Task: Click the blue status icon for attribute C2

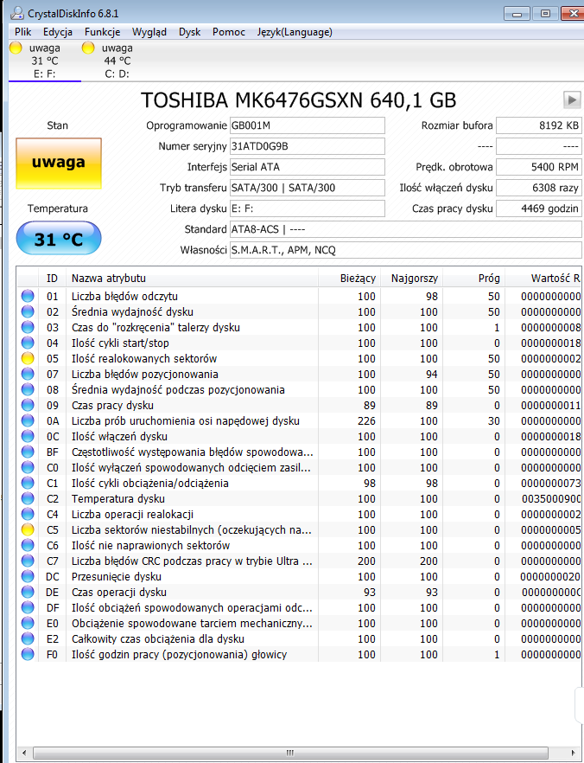Action: coord(28,498)
